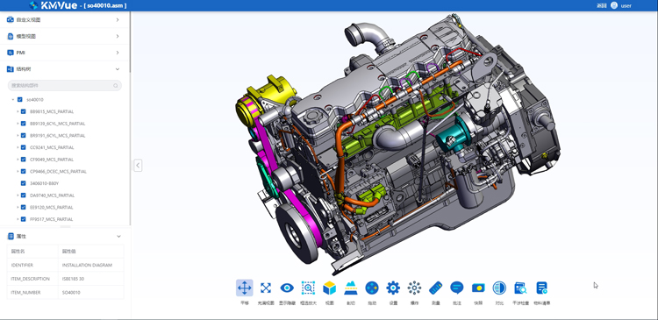Select the FF9517_MCS_PARTIAL tree item
Viewport: 658px width, 320px height.
[52, 219]
